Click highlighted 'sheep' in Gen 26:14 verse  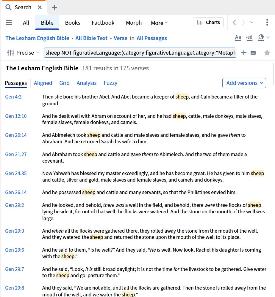click(89, 192)
